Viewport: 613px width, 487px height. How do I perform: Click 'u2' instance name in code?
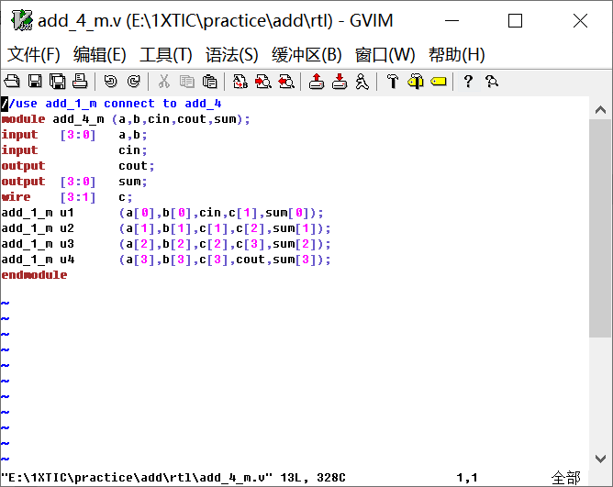pos(67,228)
